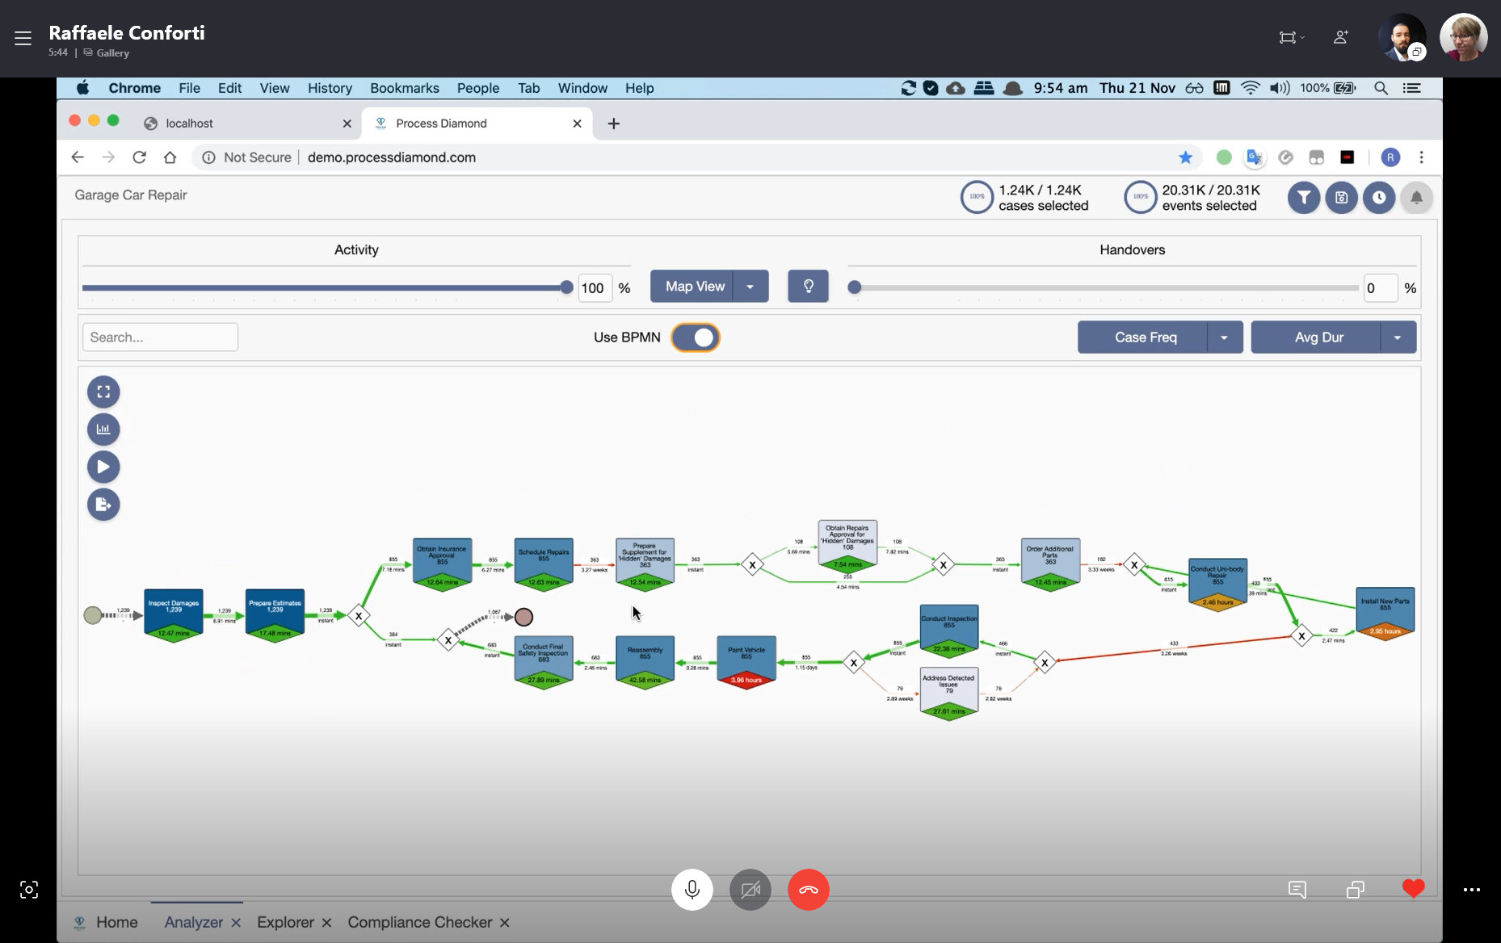1501x943 pixels.
Task: Take snapshot with capture icon
Action: (x=29, y=890)
